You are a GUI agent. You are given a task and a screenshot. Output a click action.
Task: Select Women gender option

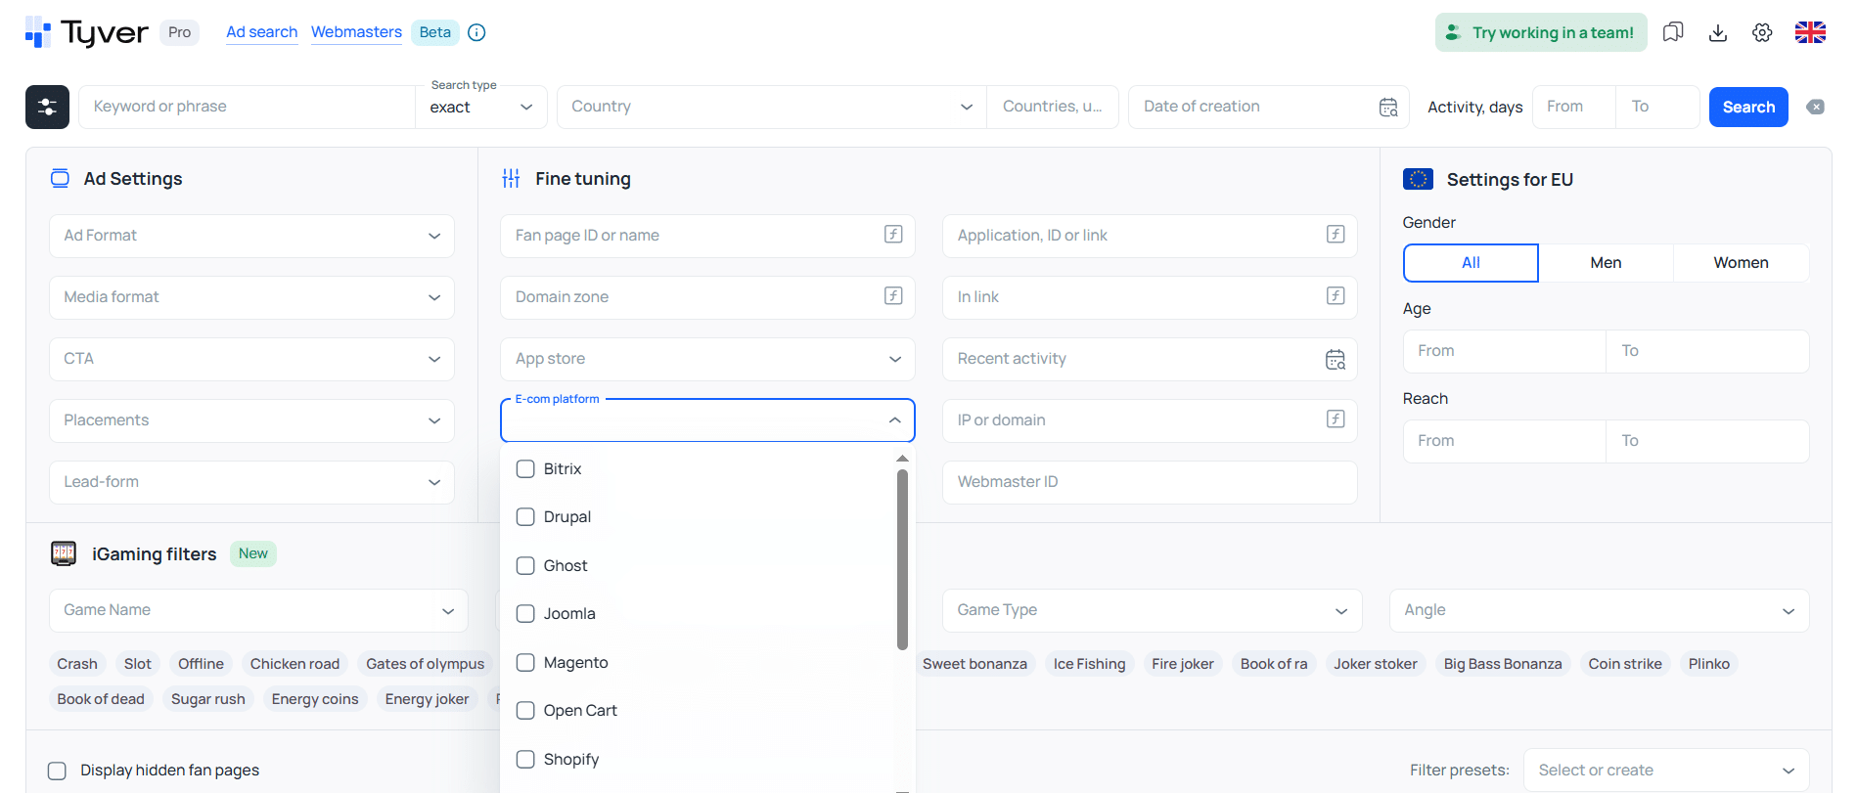[1741, 263]
